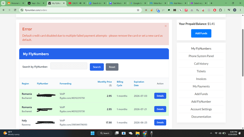Open Details for the Italy Ravenna number
The height and width of the screenshot is (137, 244).
coord(160,123)
